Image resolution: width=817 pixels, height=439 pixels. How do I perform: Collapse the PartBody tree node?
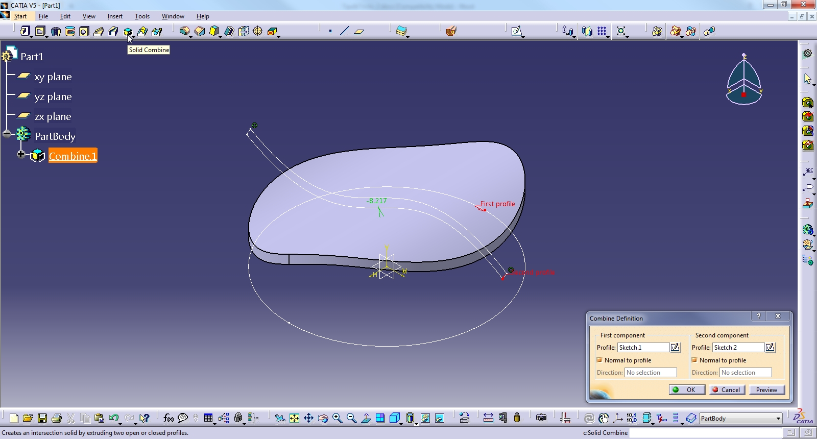[7, 134]
